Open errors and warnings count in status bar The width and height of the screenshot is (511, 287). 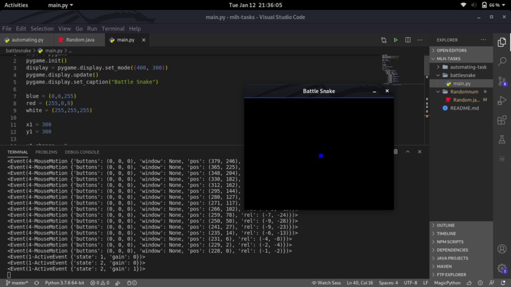100,283
